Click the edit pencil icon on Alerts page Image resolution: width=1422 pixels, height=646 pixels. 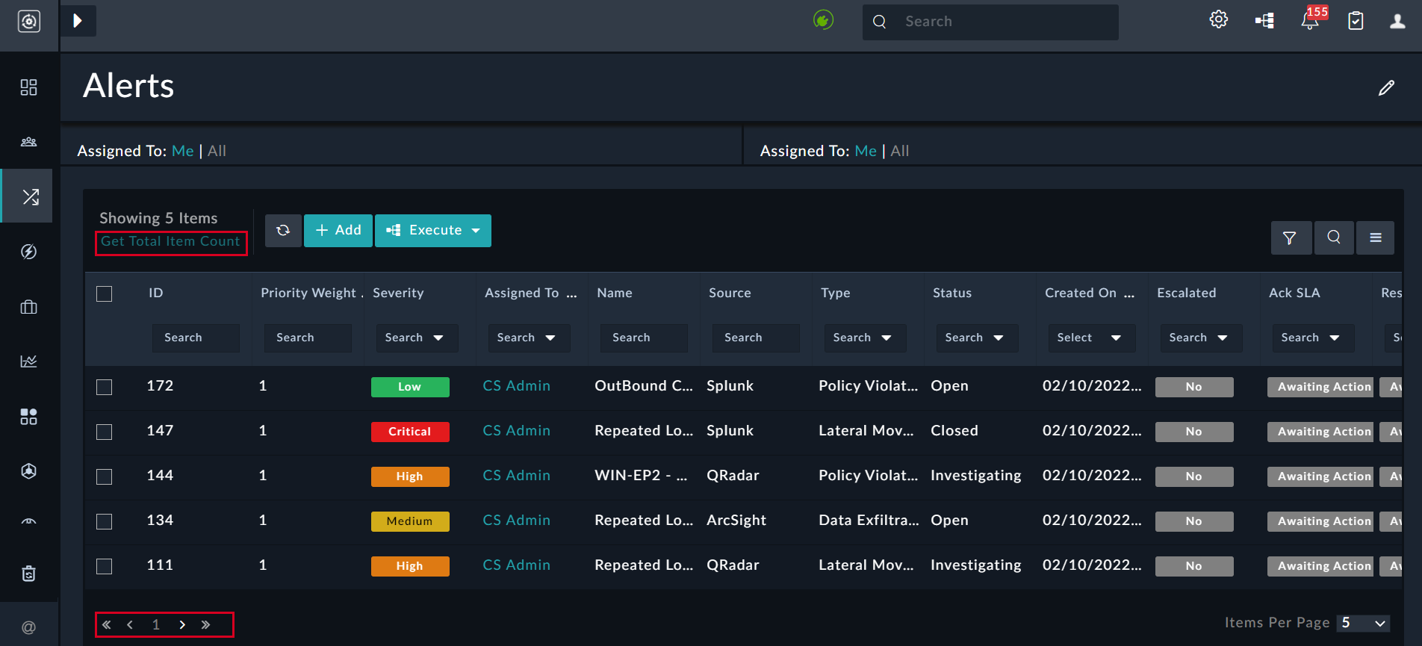1386,88
